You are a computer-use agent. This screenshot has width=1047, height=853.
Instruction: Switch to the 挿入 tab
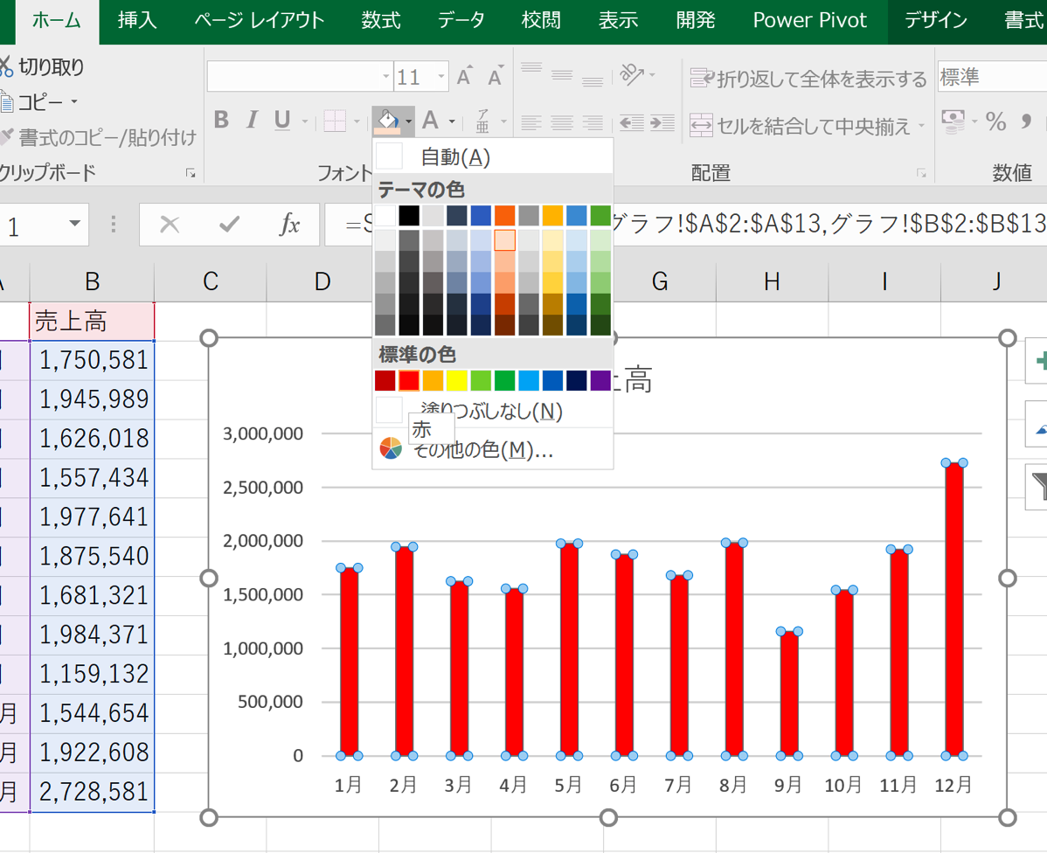pyautogui.click(x=137, y=21)
